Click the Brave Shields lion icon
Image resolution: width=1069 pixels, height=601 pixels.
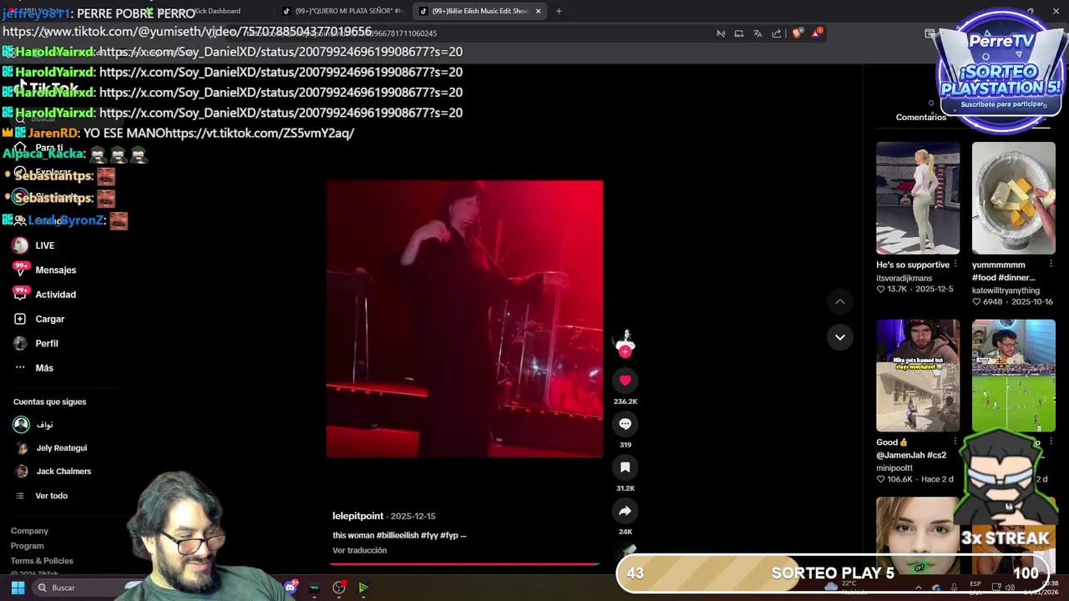pyautogui.click(x=798, y=33)
